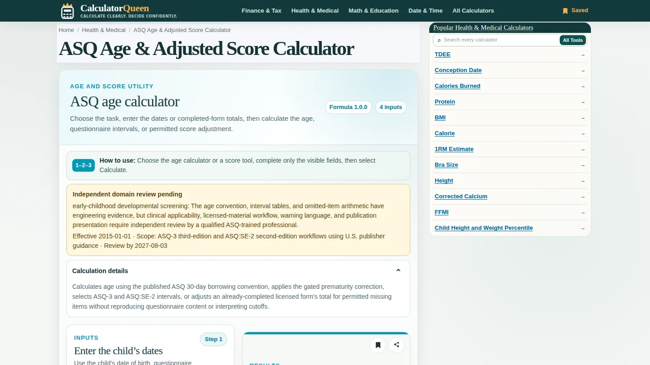Screen dimensions: 650x365
Task: Open the 1RM Estimate calculator link
Action: 454,149
